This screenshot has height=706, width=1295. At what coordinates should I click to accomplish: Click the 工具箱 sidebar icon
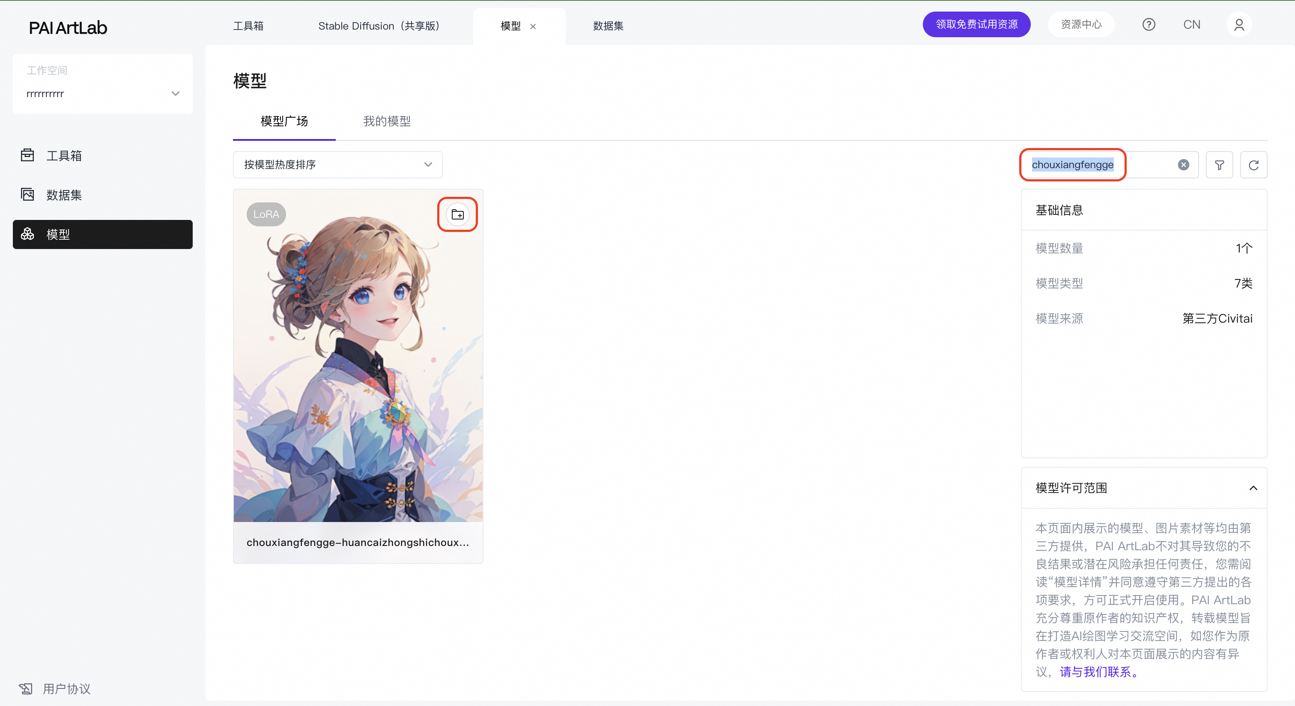tap(28, 155)
